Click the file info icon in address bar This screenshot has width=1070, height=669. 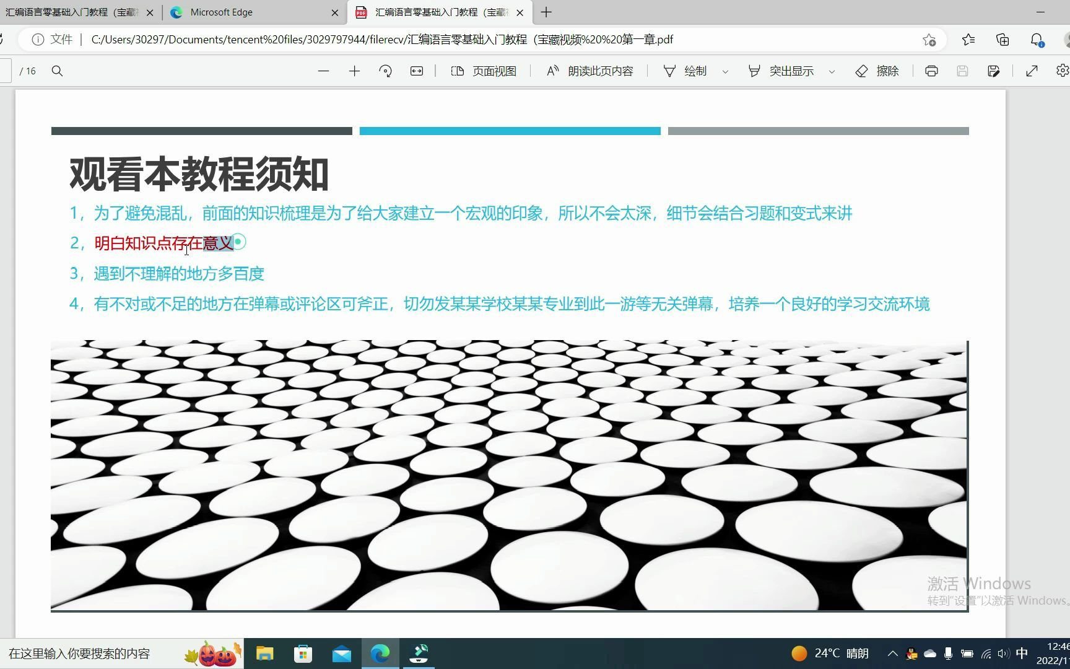click(38, 40)
